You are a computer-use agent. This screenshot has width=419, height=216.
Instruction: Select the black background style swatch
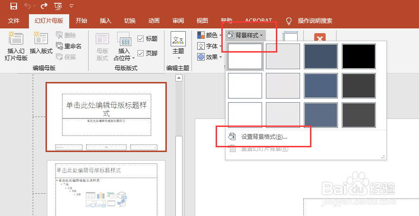tap(359, 56)
